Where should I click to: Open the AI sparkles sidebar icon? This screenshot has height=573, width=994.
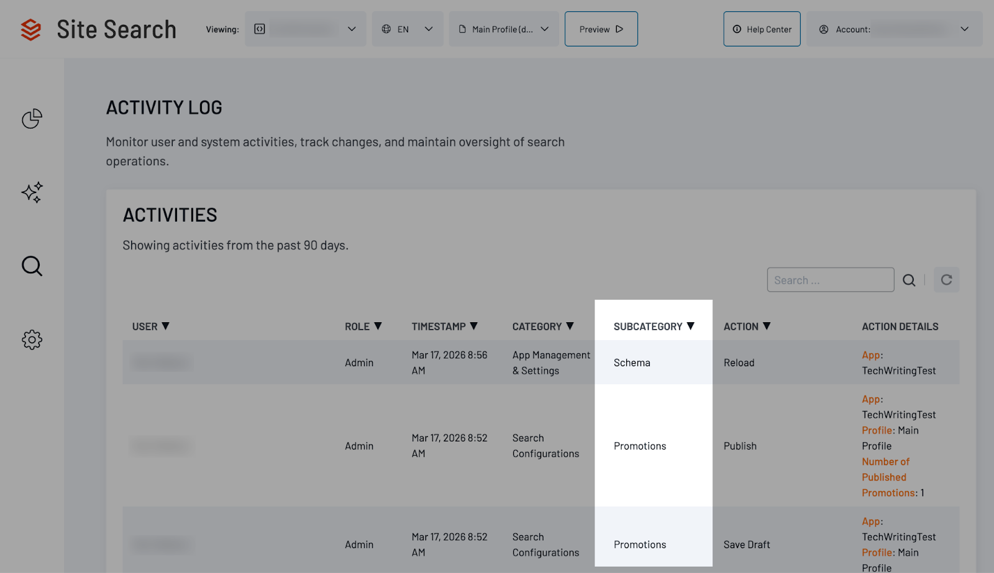32,192
